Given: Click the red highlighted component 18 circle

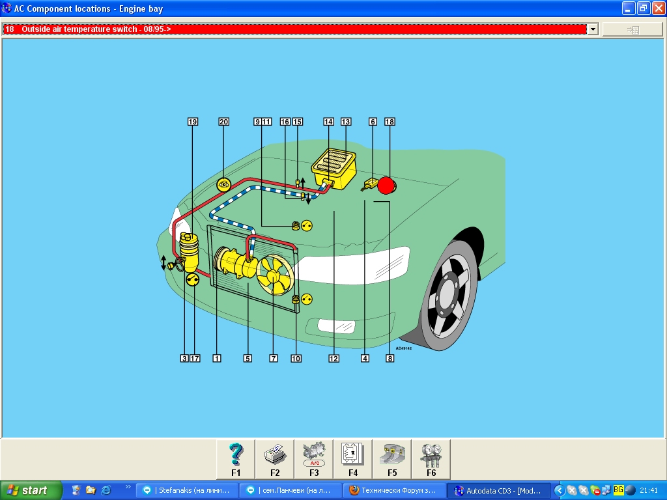Looking at the screenshot, I should click(386, 186).
